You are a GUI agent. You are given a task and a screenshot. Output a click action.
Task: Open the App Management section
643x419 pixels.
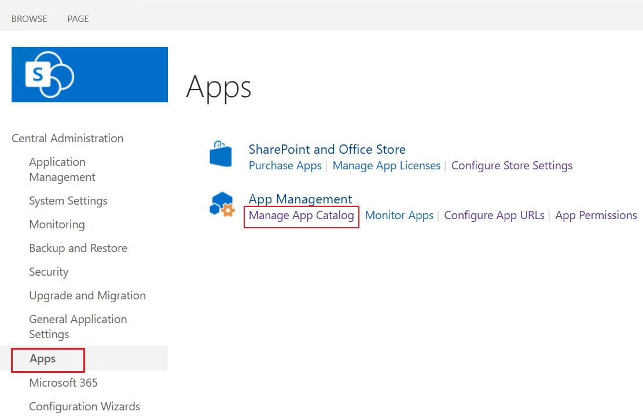coord(300,199)
